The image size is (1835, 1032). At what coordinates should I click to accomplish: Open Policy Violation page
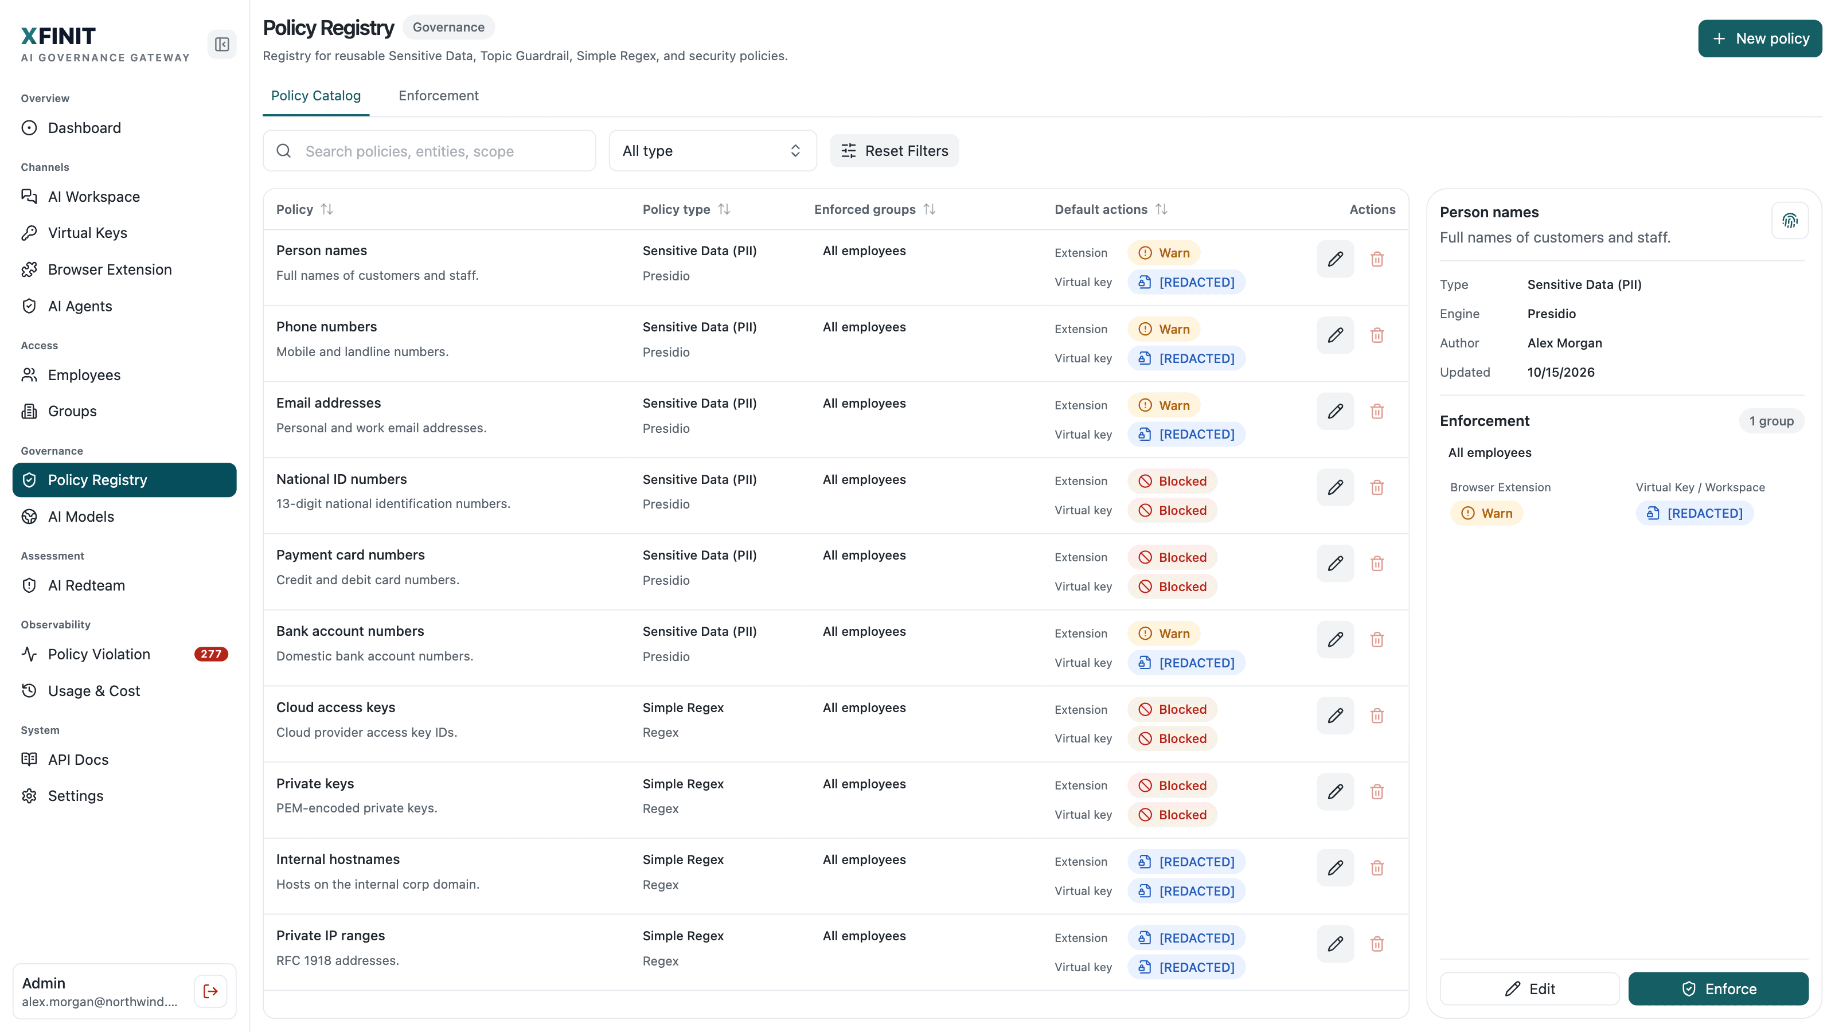point(124,655)
